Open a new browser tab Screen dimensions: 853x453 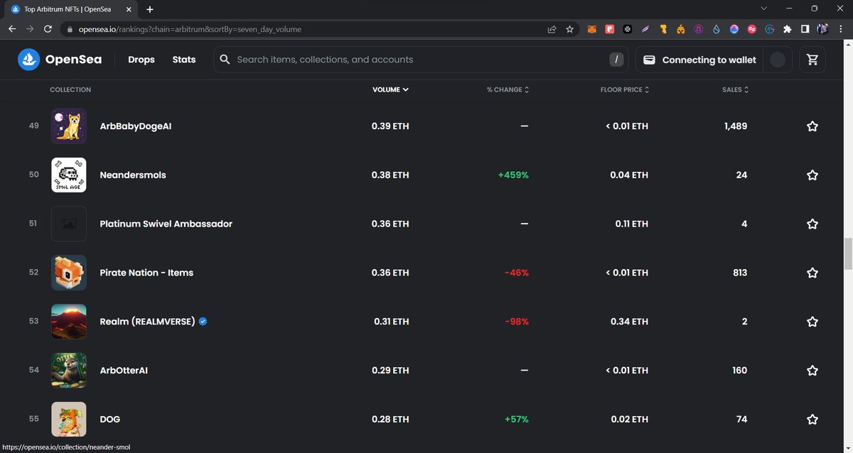[x=150, y=9]
